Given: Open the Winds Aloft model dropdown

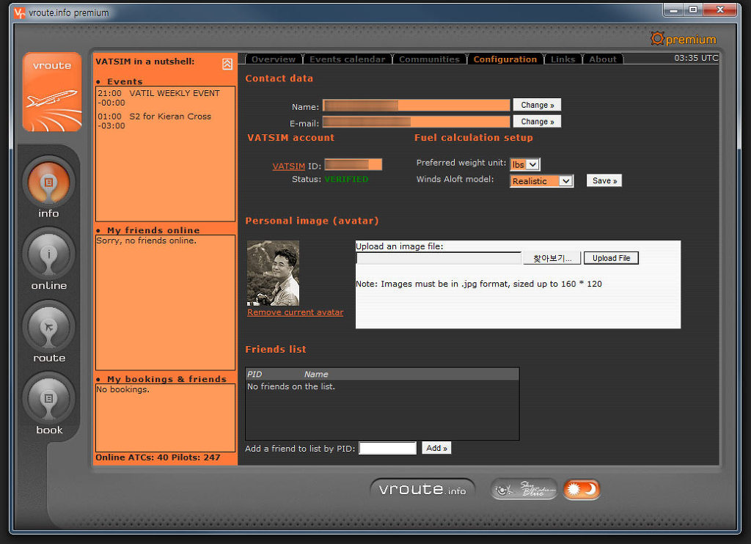Looking at the screenshot, I should (x=541, y=181).
